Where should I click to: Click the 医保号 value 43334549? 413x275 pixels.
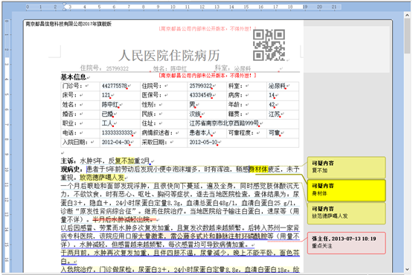[200, 95]
